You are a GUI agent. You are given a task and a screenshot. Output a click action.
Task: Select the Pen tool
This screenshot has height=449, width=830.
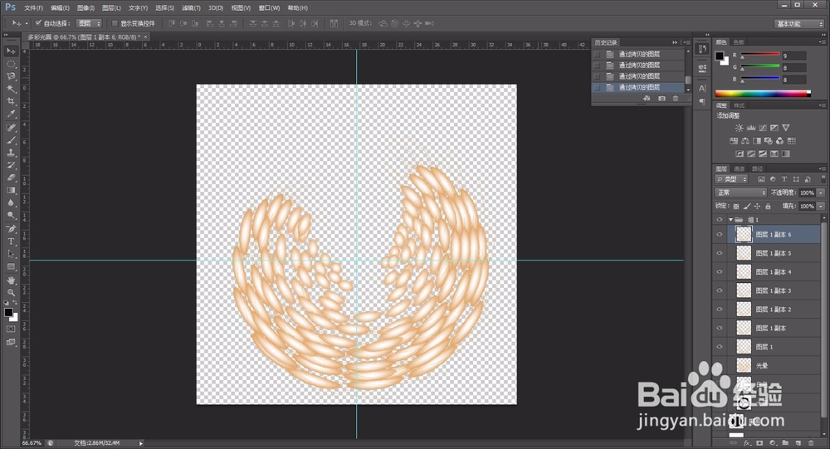click(x=11, y=229)
